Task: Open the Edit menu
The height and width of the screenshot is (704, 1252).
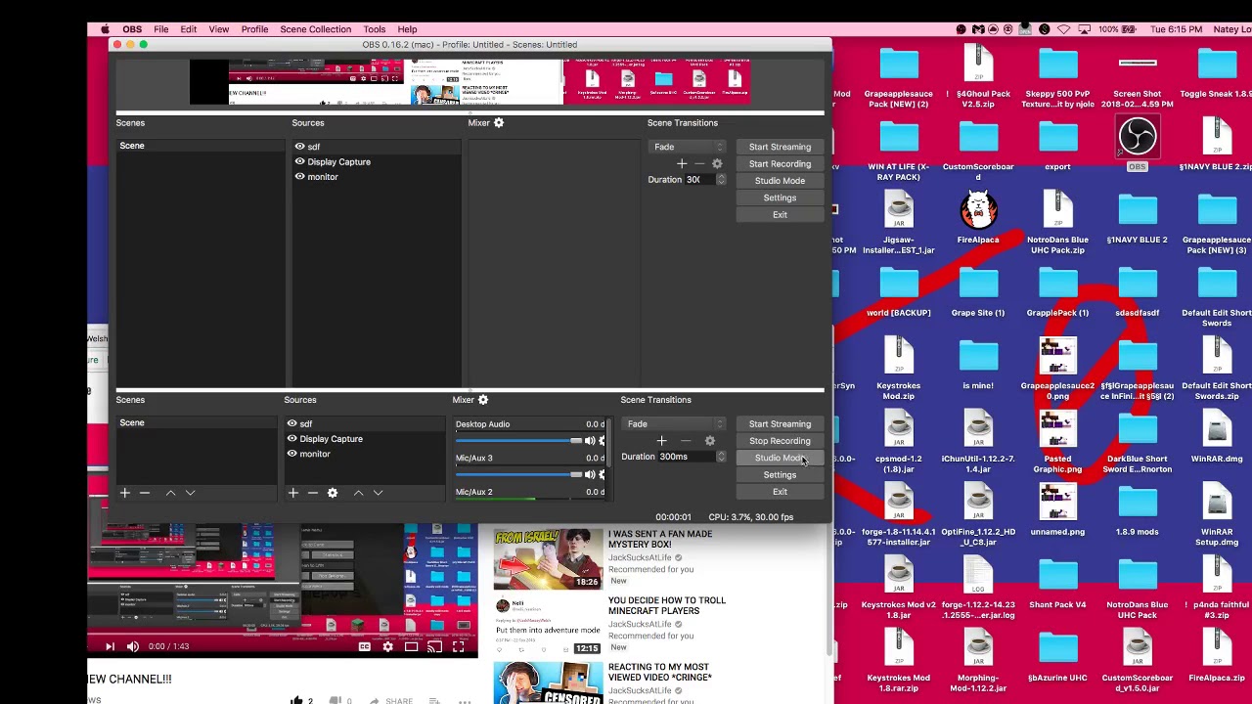Action: (188, 29)
